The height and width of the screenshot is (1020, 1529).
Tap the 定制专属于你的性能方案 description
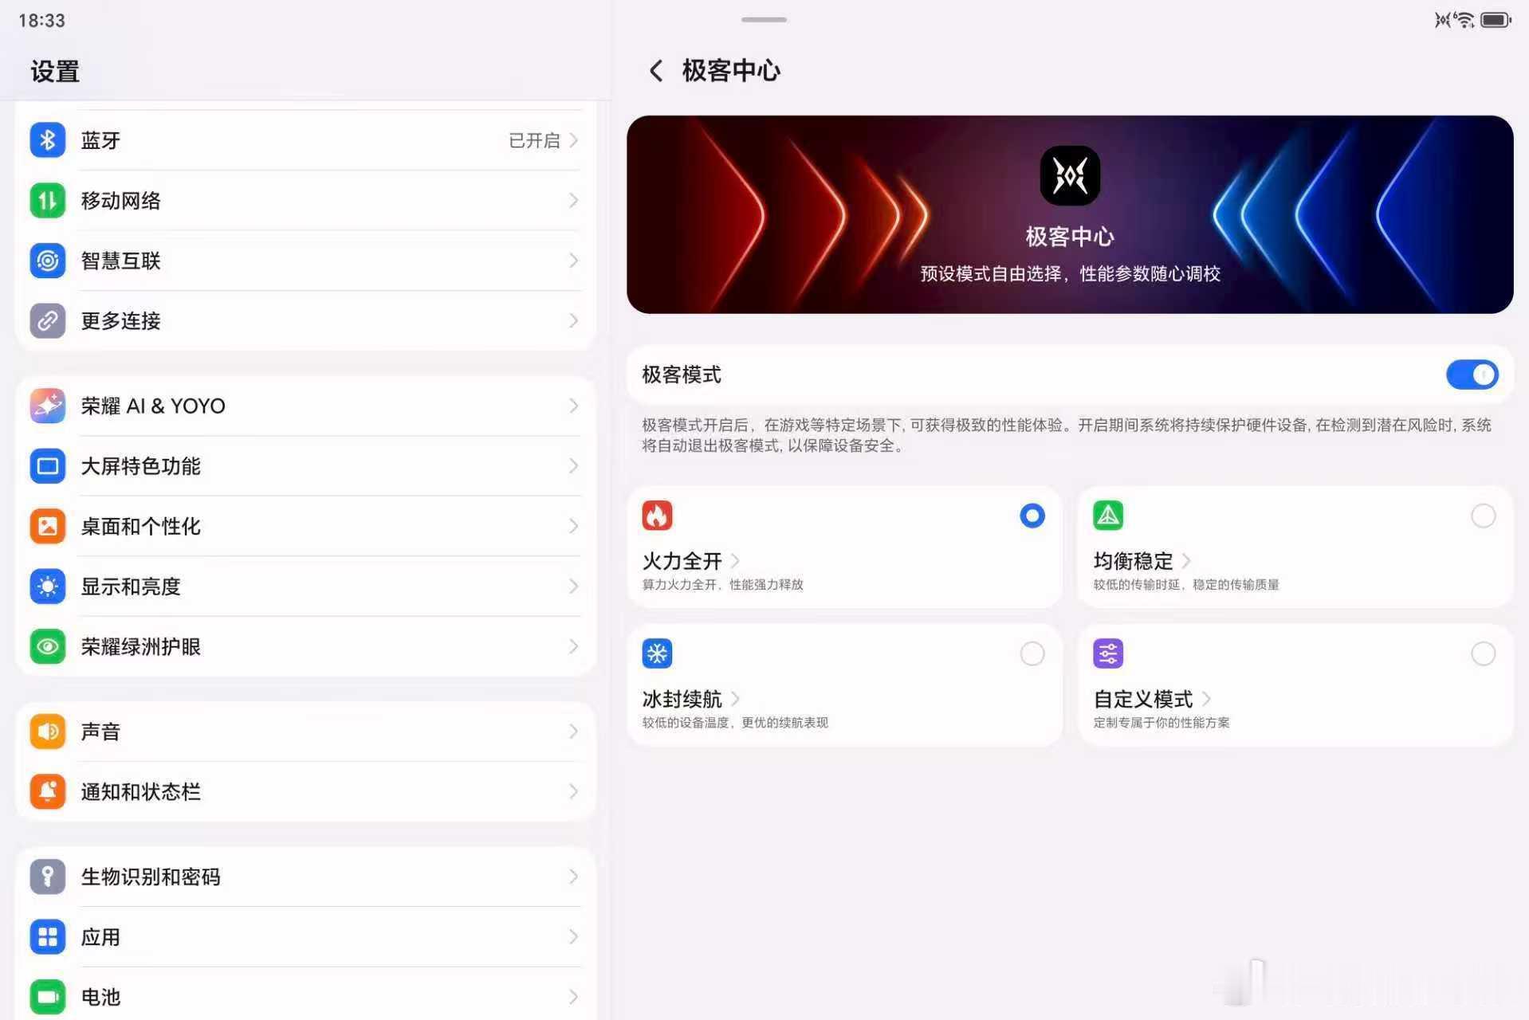pos(1161,722)
